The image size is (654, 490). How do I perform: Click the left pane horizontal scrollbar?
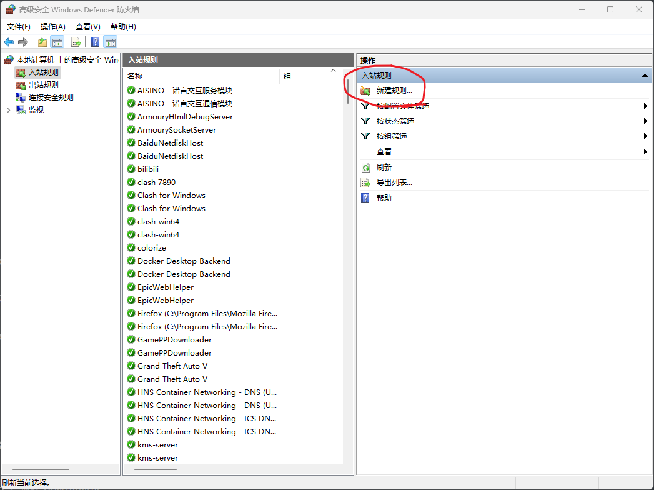(x=41, y=469)
